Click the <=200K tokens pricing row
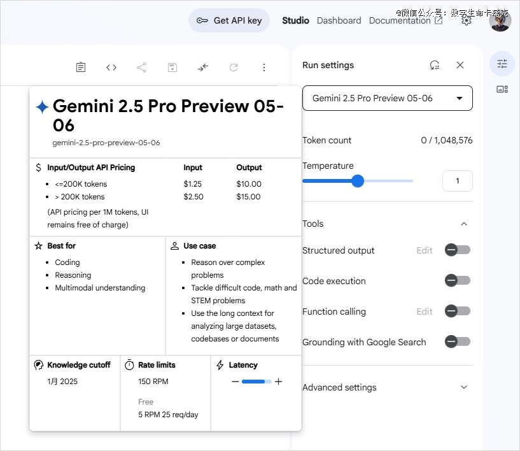The image size is (520, 451). pyautogui.click(x=81, y=184)
